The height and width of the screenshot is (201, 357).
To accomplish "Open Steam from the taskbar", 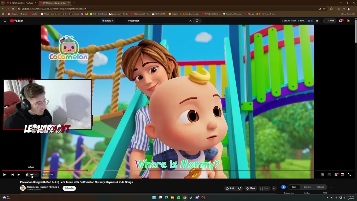I will coord(191,198).
